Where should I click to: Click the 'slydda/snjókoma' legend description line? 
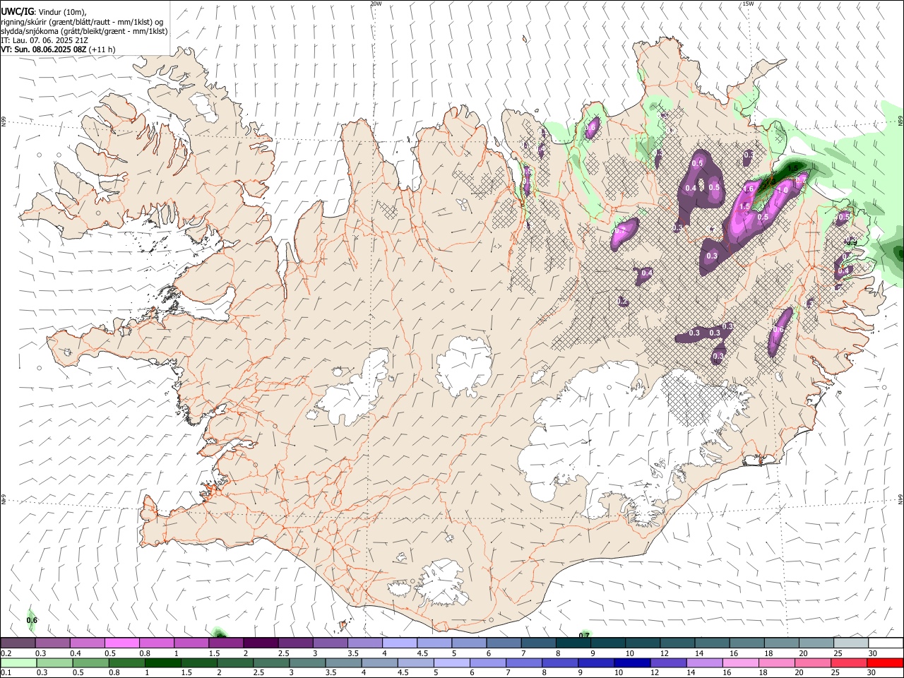pos(84,31)
